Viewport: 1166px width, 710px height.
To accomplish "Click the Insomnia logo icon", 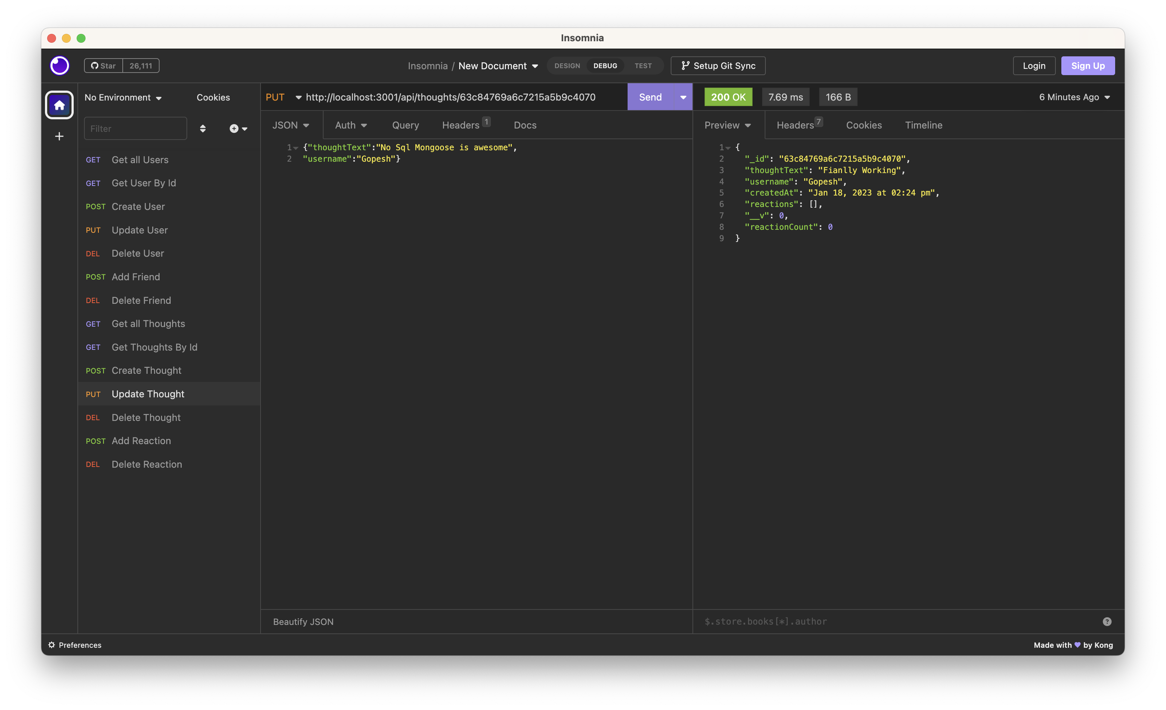I will [x=60, y=65].
